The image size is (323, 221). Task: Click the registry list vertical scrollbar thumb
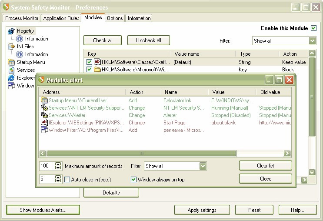click(312, 97)
